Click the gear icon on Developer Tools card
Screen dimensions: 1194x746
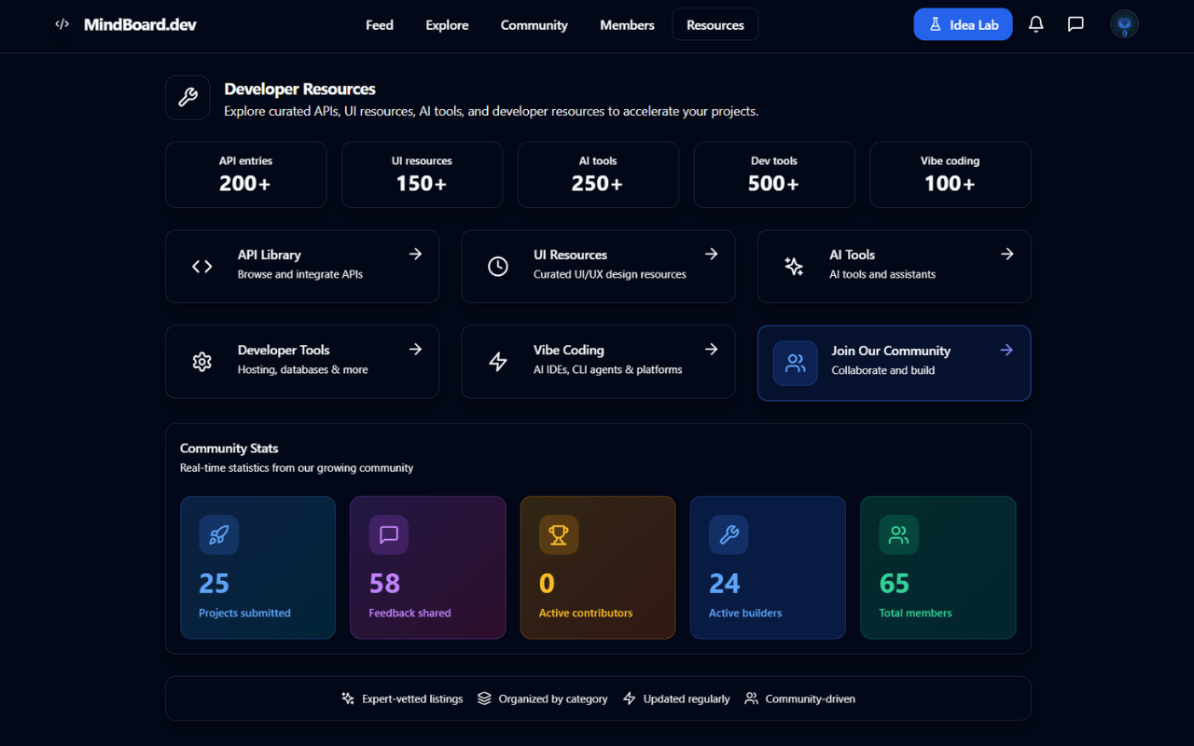tap(201, 361)
